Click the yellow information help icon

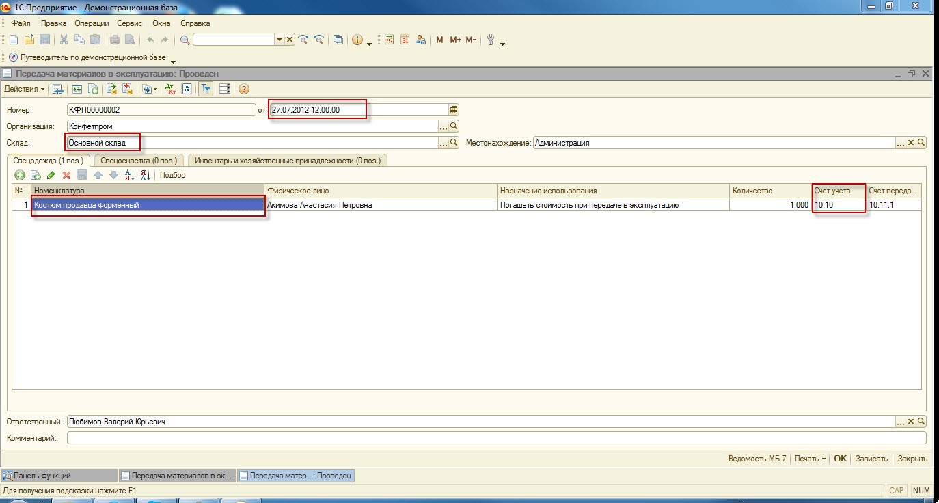[357, 40]
